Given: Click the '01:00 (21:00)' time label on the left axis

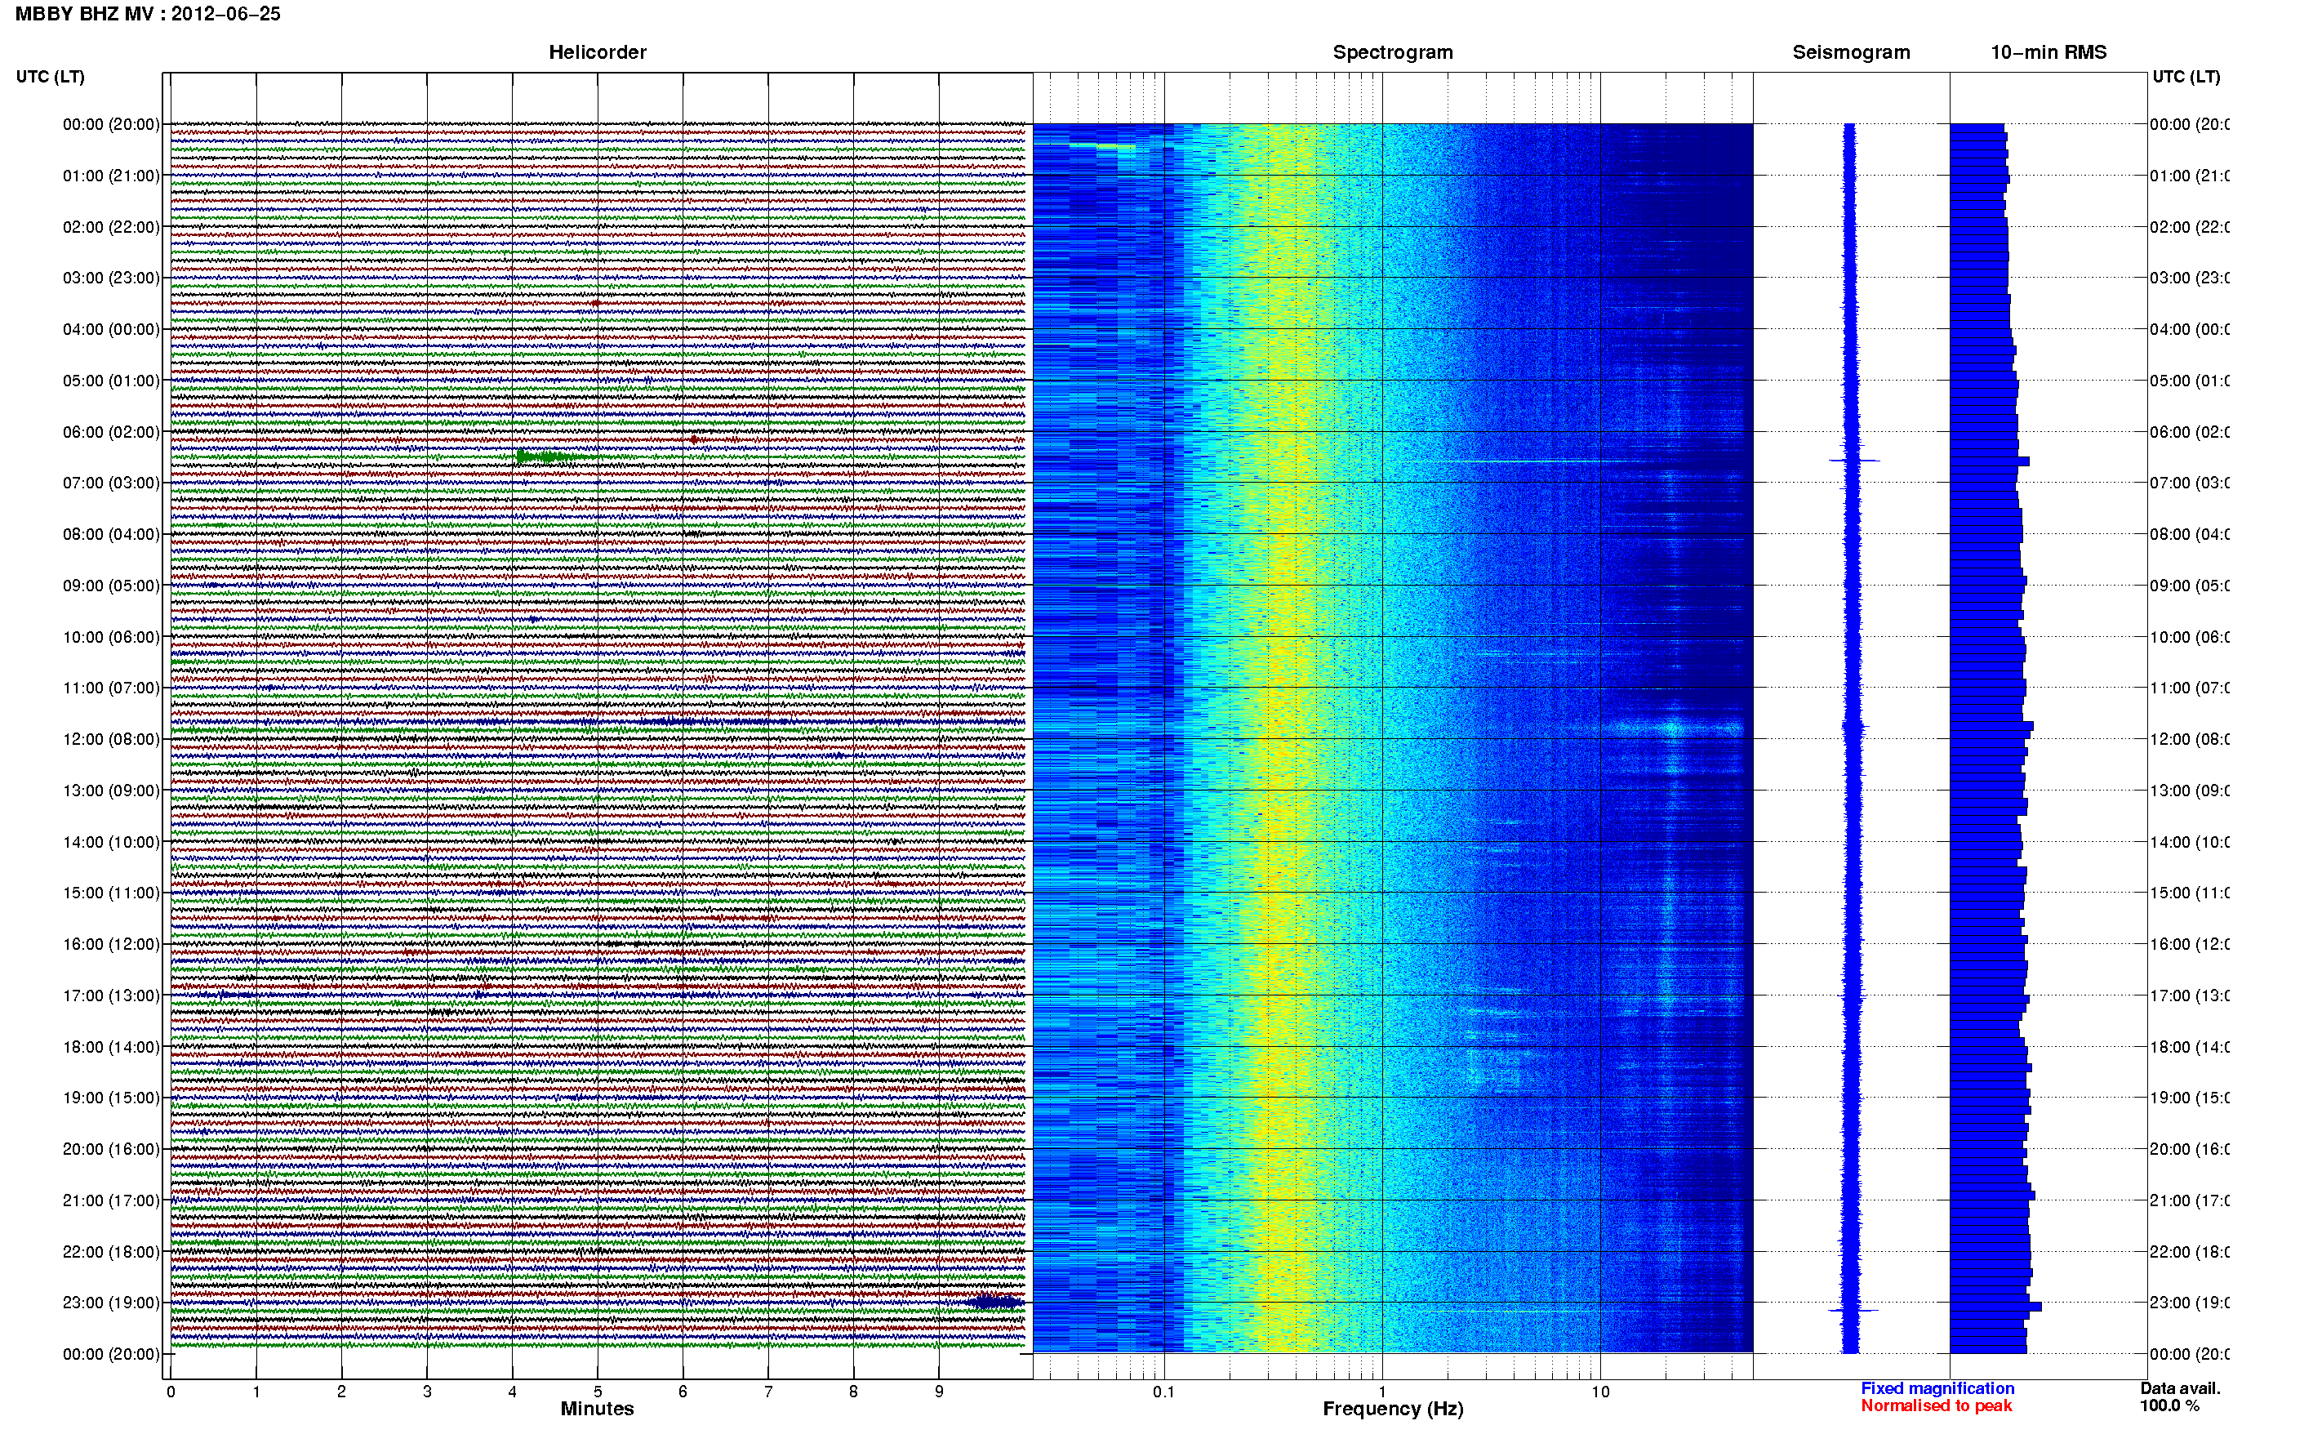Looking at the screenshot, I should [x=111, y=176].
